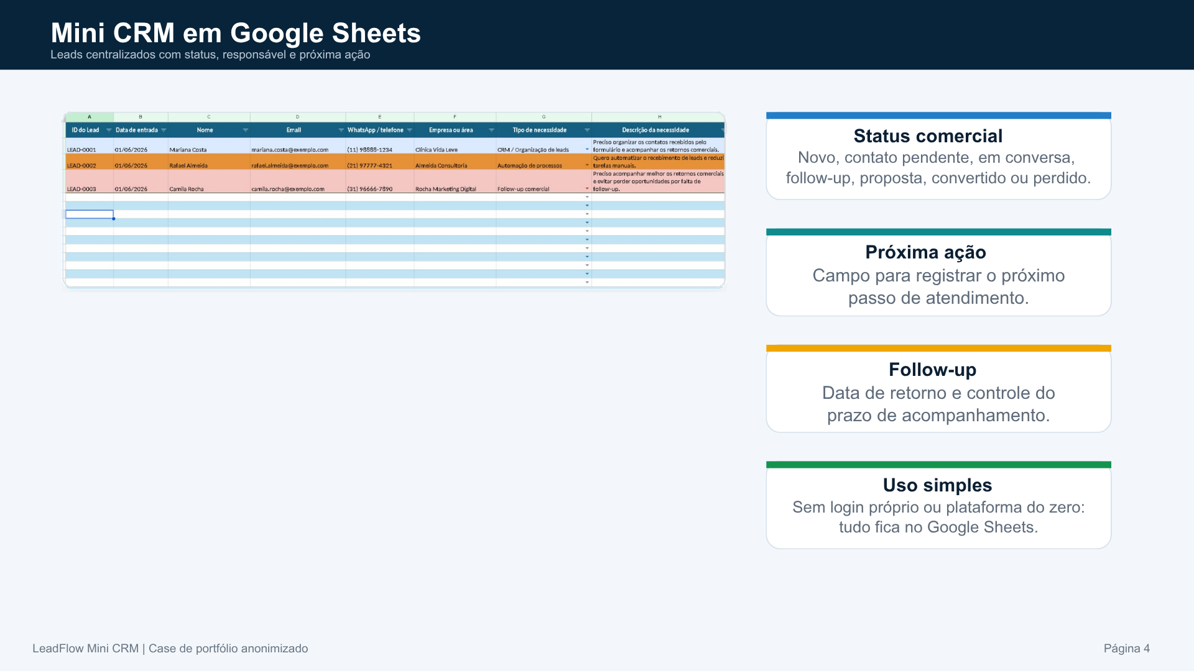Open the filter icon on the Email column
Image resolution: width=1194 pixels, height=671 pixels.
click(341, 130)
